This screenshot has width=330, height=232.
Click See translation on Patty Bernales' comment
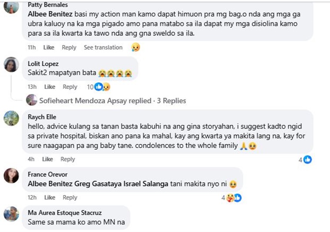coord(103,48)
